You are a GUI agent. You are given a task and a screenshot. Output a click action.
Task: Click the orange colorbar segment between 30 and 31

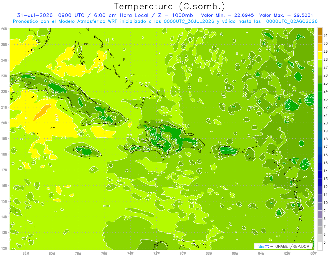click(320, 40)
